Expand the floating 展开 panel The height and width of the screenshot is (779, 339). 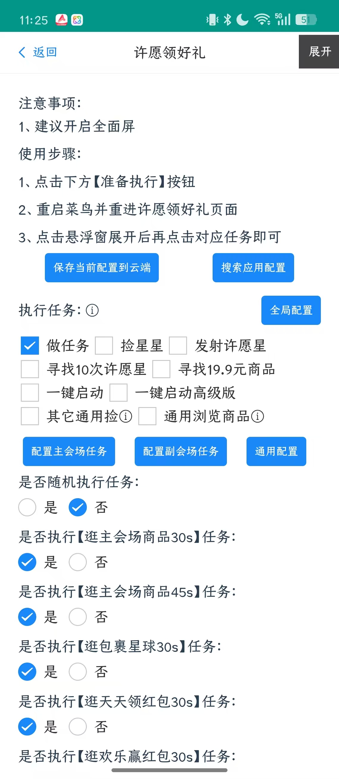[319, 52]
